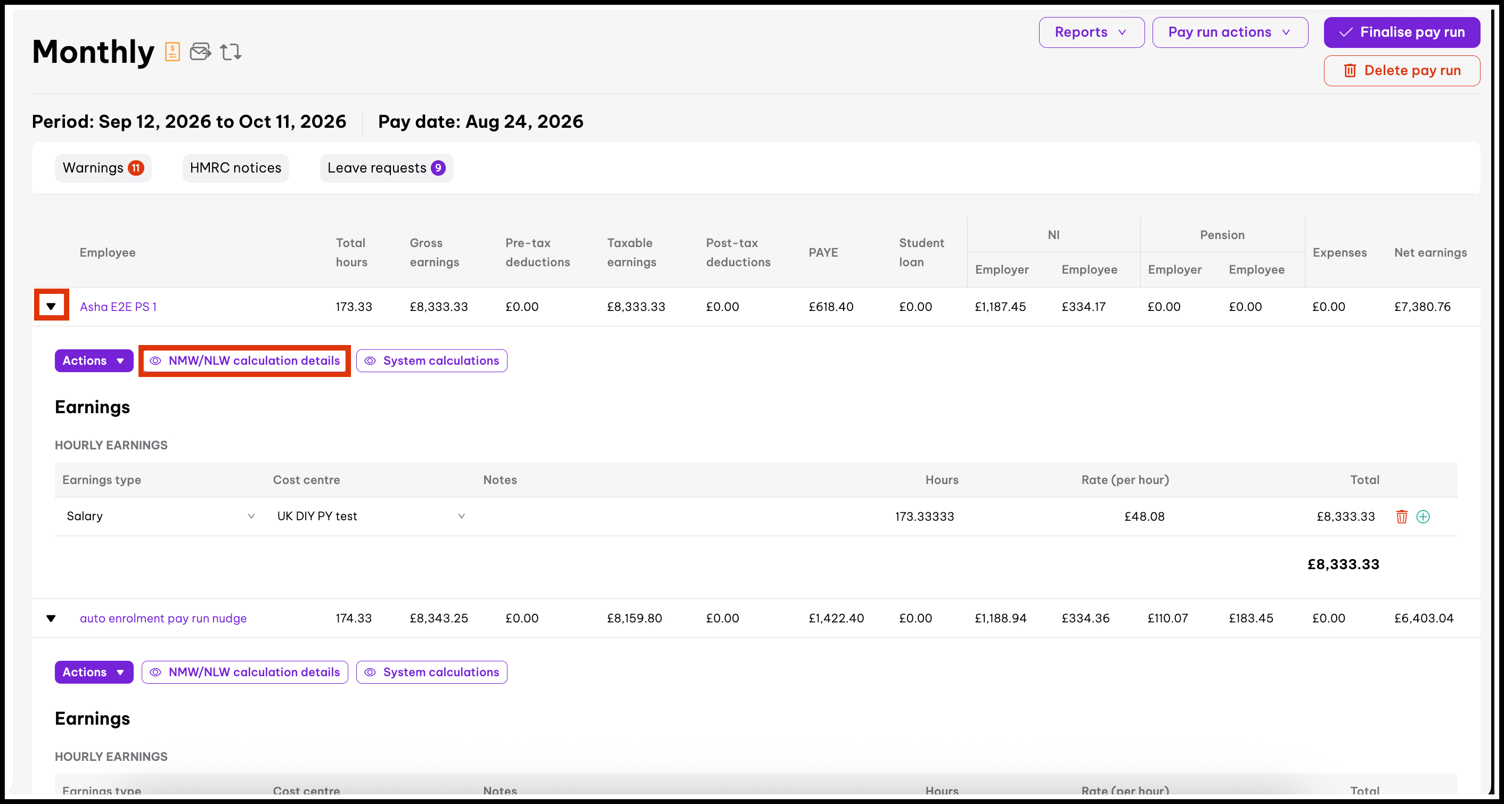Click the envelope send icon next to Monthly
This screenshot has height=804, width=1504.
[200, 52]
